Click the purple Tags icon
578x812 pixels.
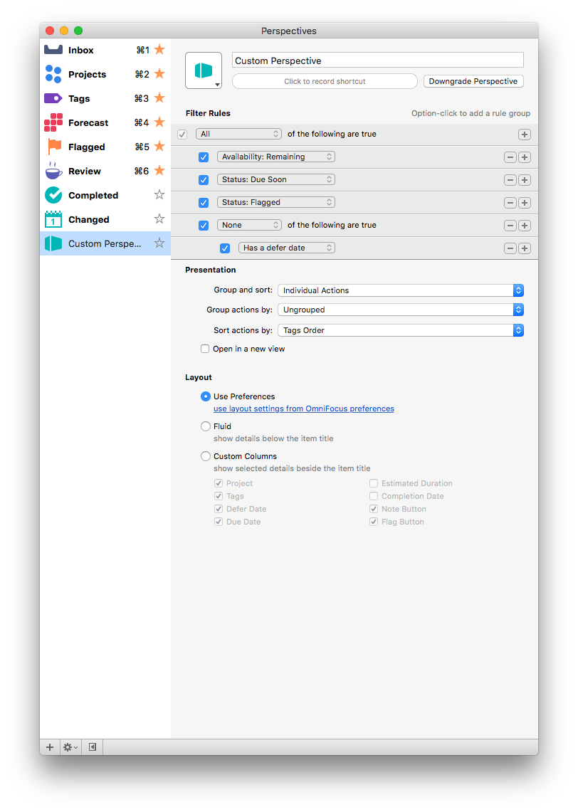pos(53,98)
